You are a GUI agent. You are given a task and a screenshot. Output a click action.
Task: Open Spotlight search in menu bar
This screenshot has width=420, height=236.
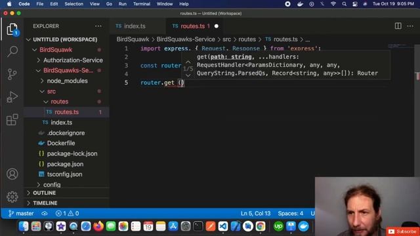click(344, 4)
